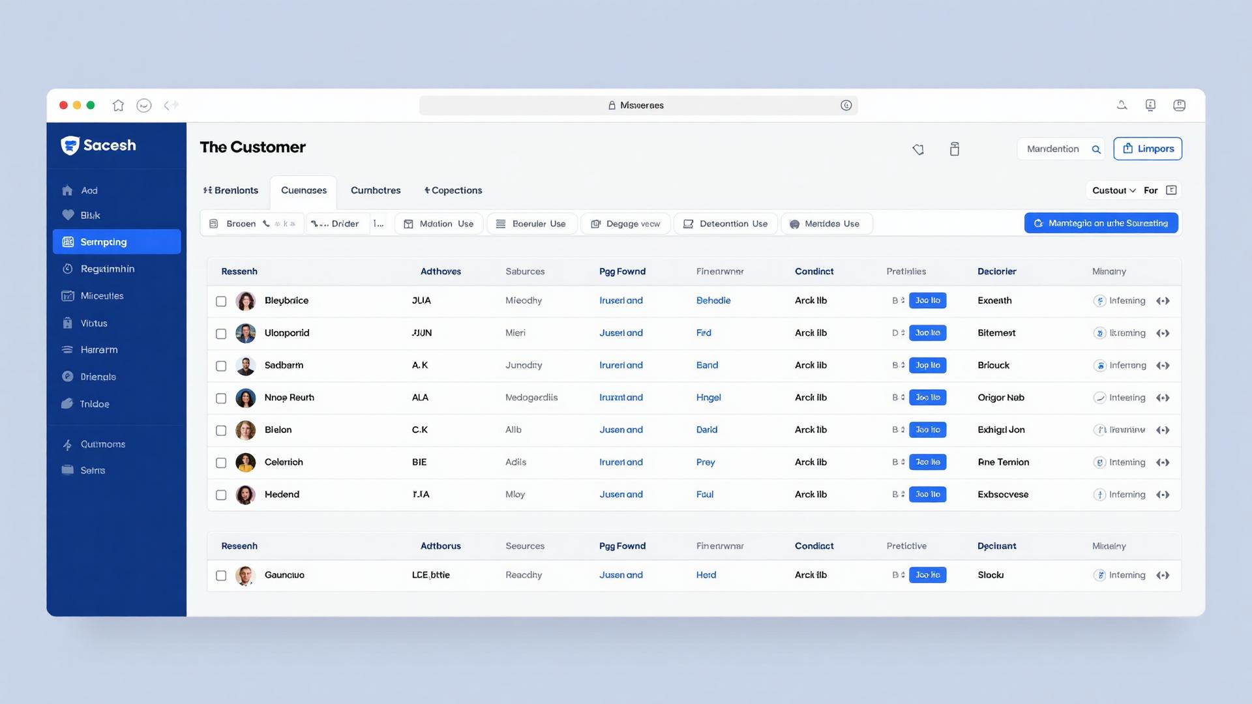Click the Qutmoms lightning icon
The width and height of the screenshot is (1252, 704).
pos(68,445)
